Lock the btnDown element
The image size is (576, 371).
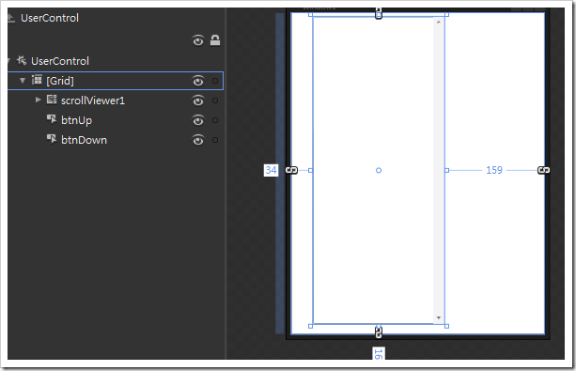point(215,140)
